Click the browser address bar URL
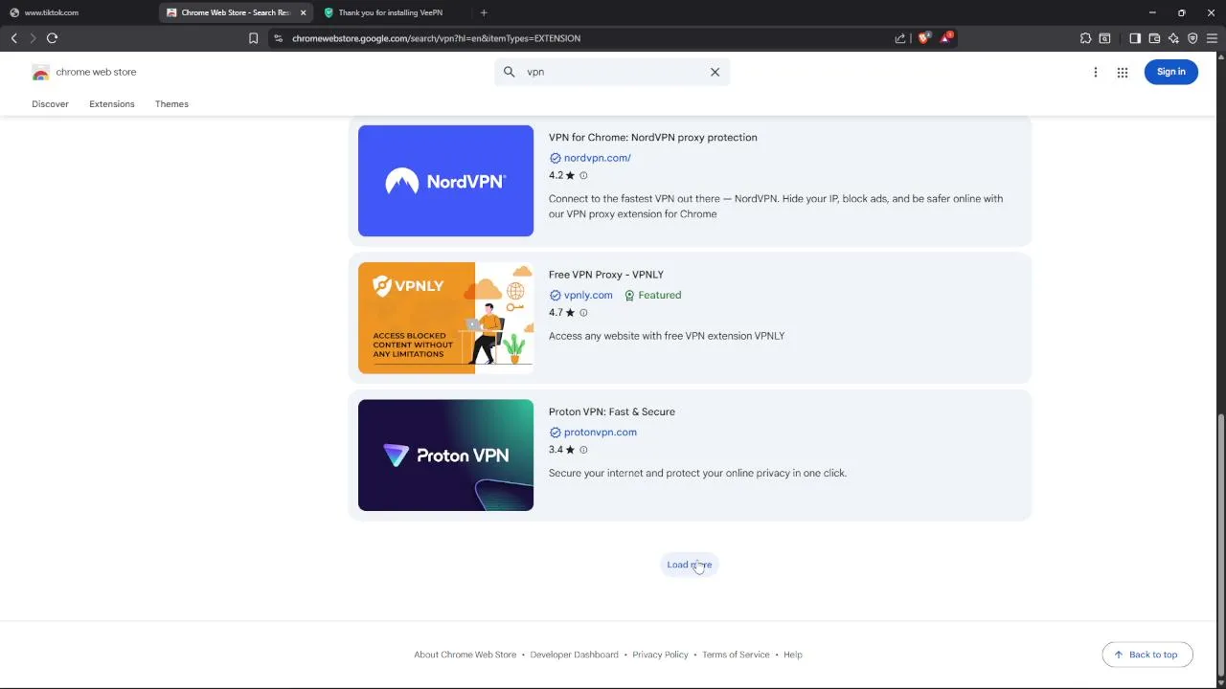The height and width of the screenshot is (689, 1226). 436,38
